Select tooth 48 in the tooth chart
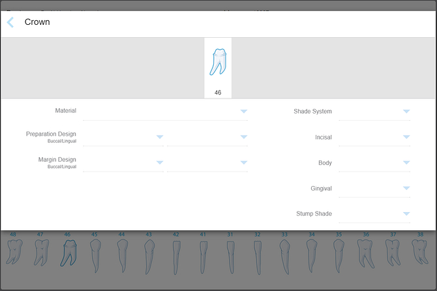This screenshot has height=291, width=437. coord(13,252)
